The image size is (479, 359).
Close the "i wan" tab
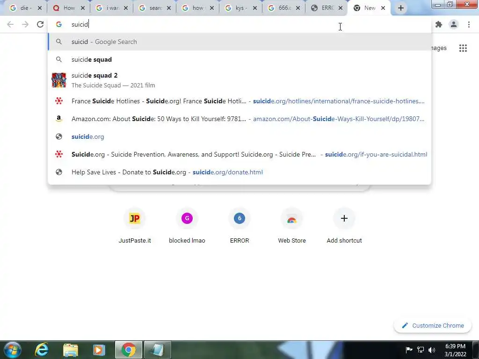pyautogui.click(x=125, y=8)
